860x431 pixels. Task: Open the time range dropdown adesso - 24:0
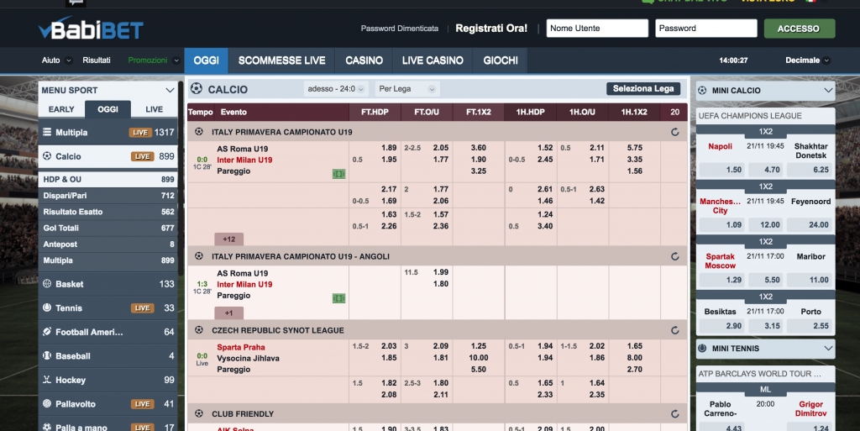pyautogui.click(x=335, y=89)
